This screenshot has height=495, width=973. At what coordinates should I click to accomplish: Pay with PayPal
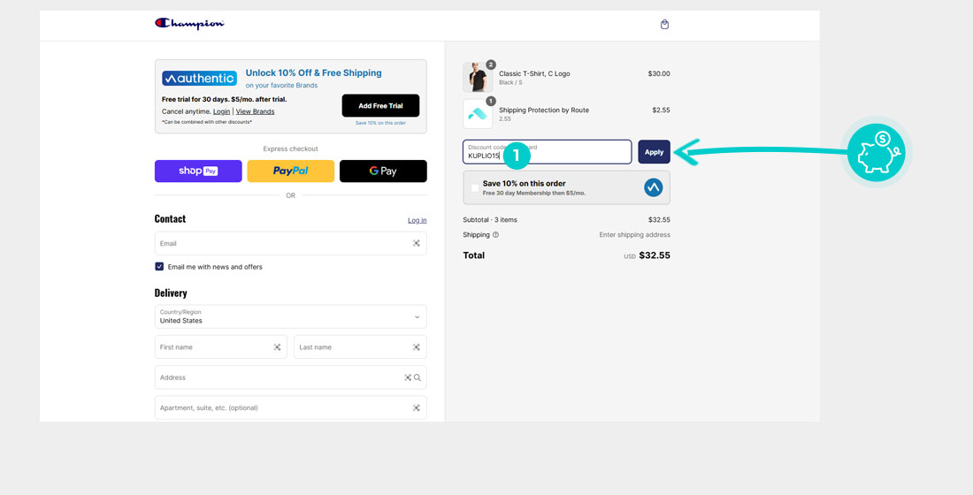pyautogui.click(x=290, y=171)
